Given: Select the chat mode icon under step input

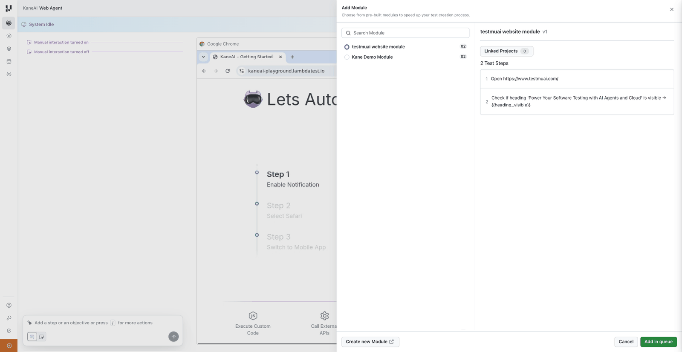Looking at the screenshot, I should [32, 337].
